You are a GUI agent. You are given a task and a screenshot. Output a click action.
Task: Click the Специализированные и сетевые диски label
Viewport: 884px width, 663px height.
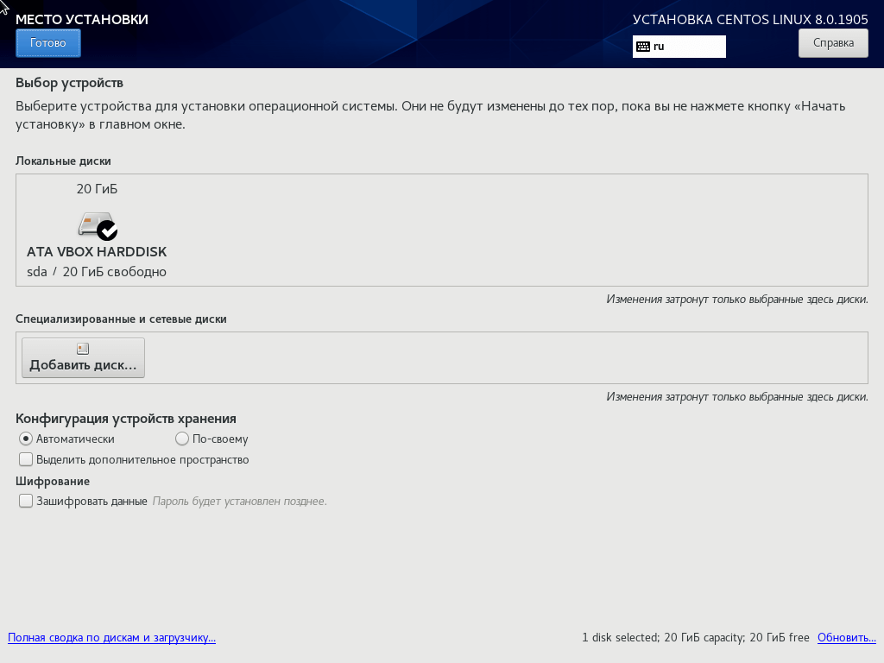(121, 319)
